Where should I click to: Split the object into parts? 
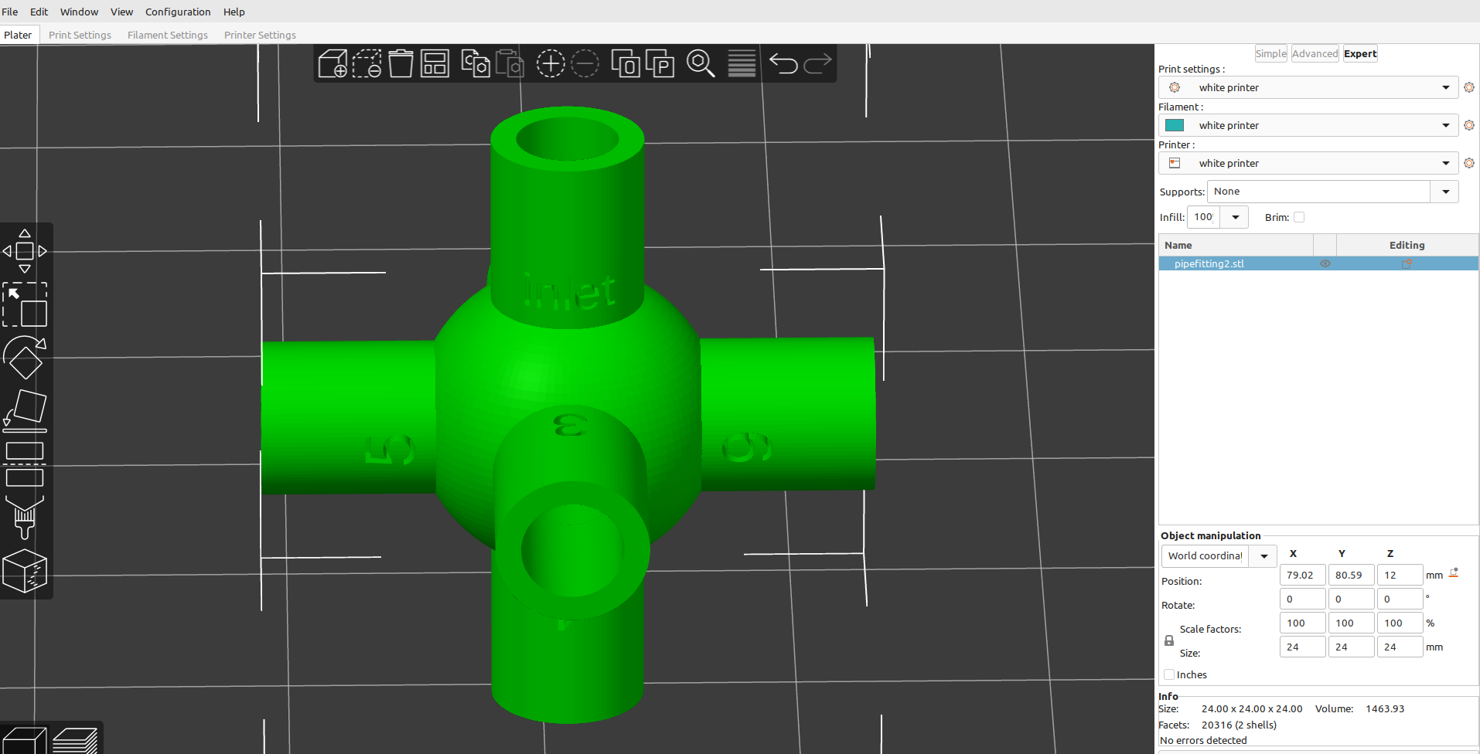[661, 63]
